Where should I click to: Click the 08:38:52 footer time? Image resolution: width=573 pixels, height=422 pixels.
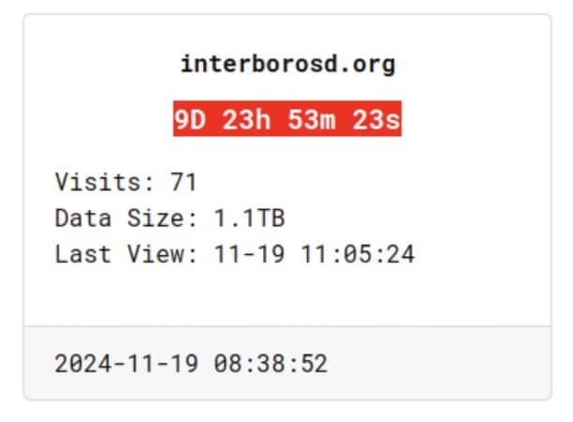tap(271, 363)
